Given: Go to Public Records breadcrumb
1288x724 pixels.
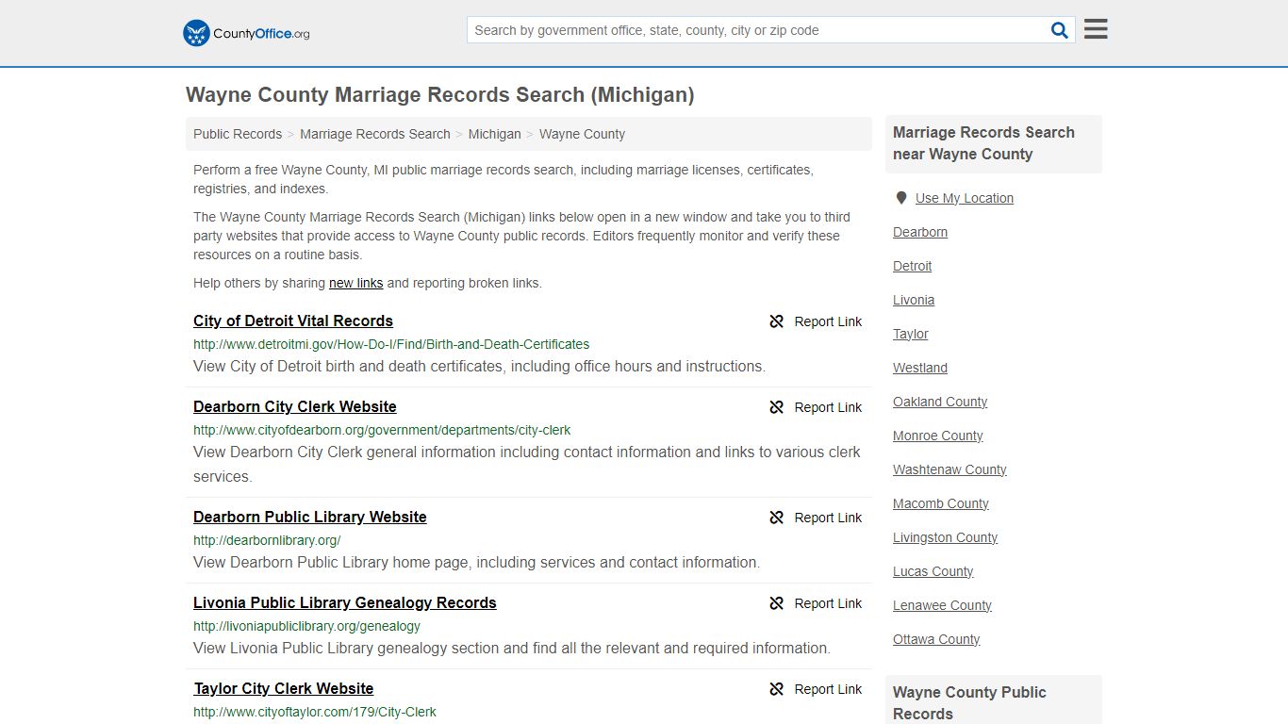Looking at the screenshot, I should tap(238, 134).
